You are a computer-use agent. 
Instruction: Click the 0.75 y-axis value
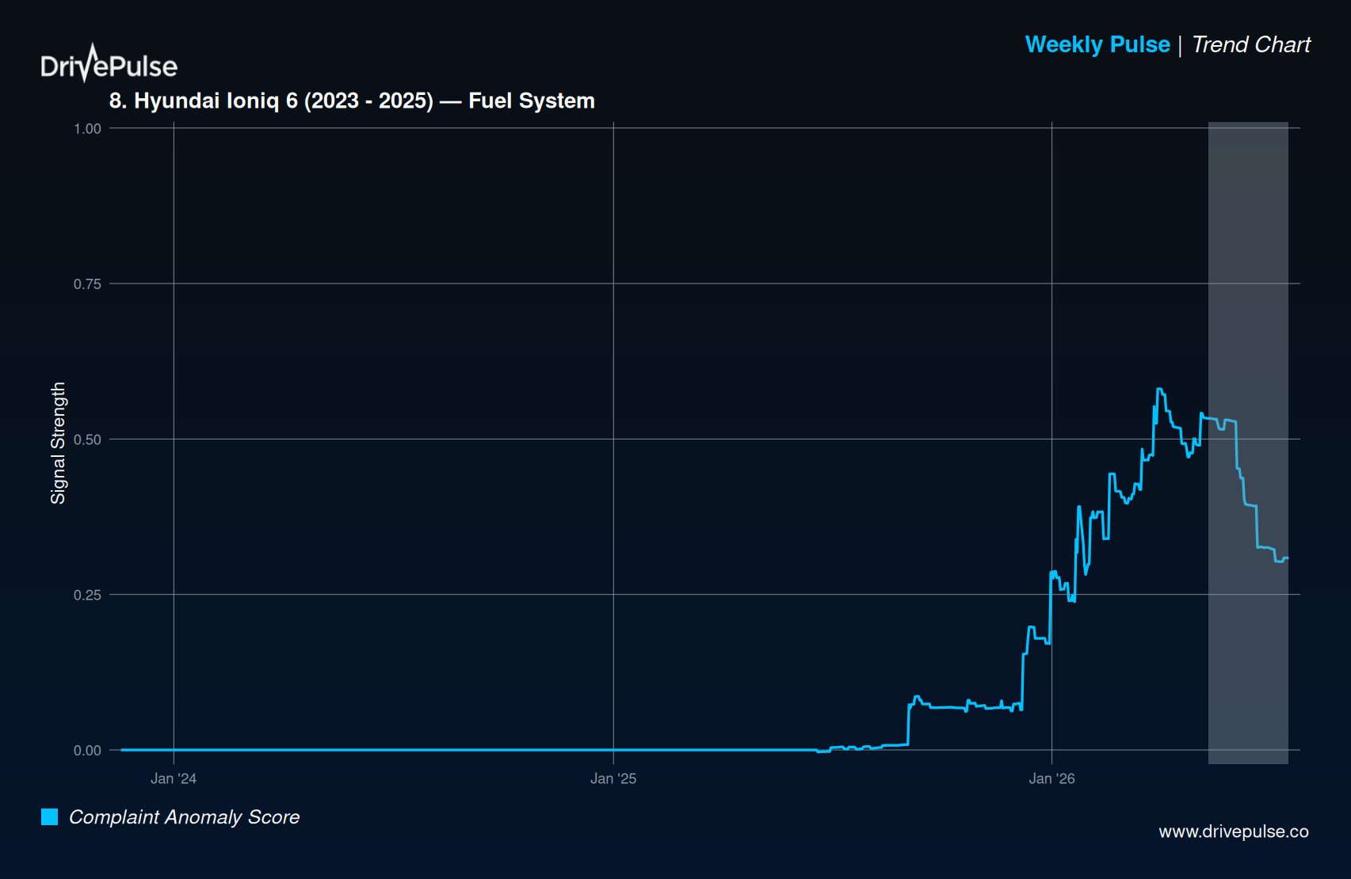pyautogui.click(x=87, y=283)
